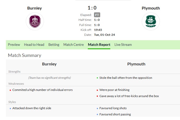The height and width of the screenshot is (120, 180).
Task: Click the Match Summary heading
Action: (25, 55)
